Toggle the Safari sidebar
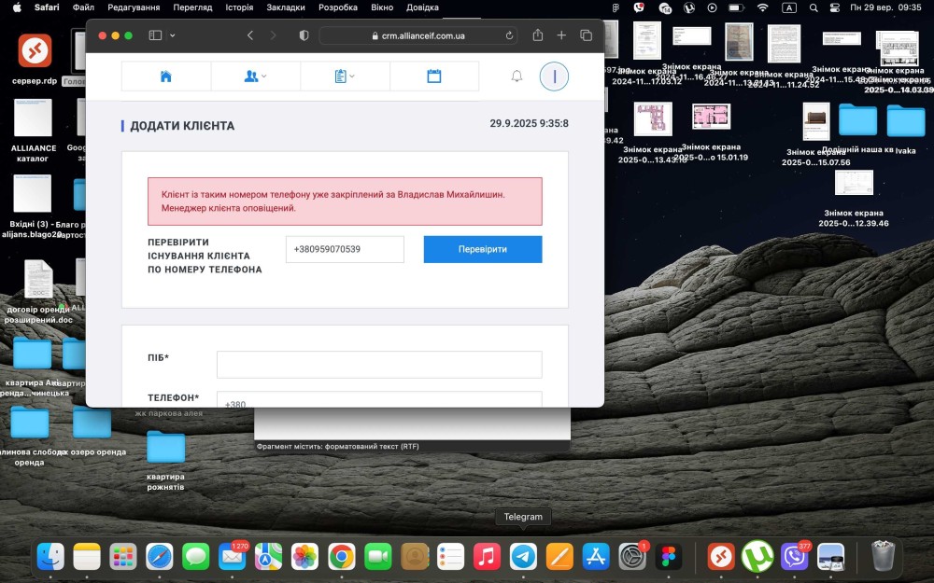Screen dimensions: 934x583 pos(155,35)
